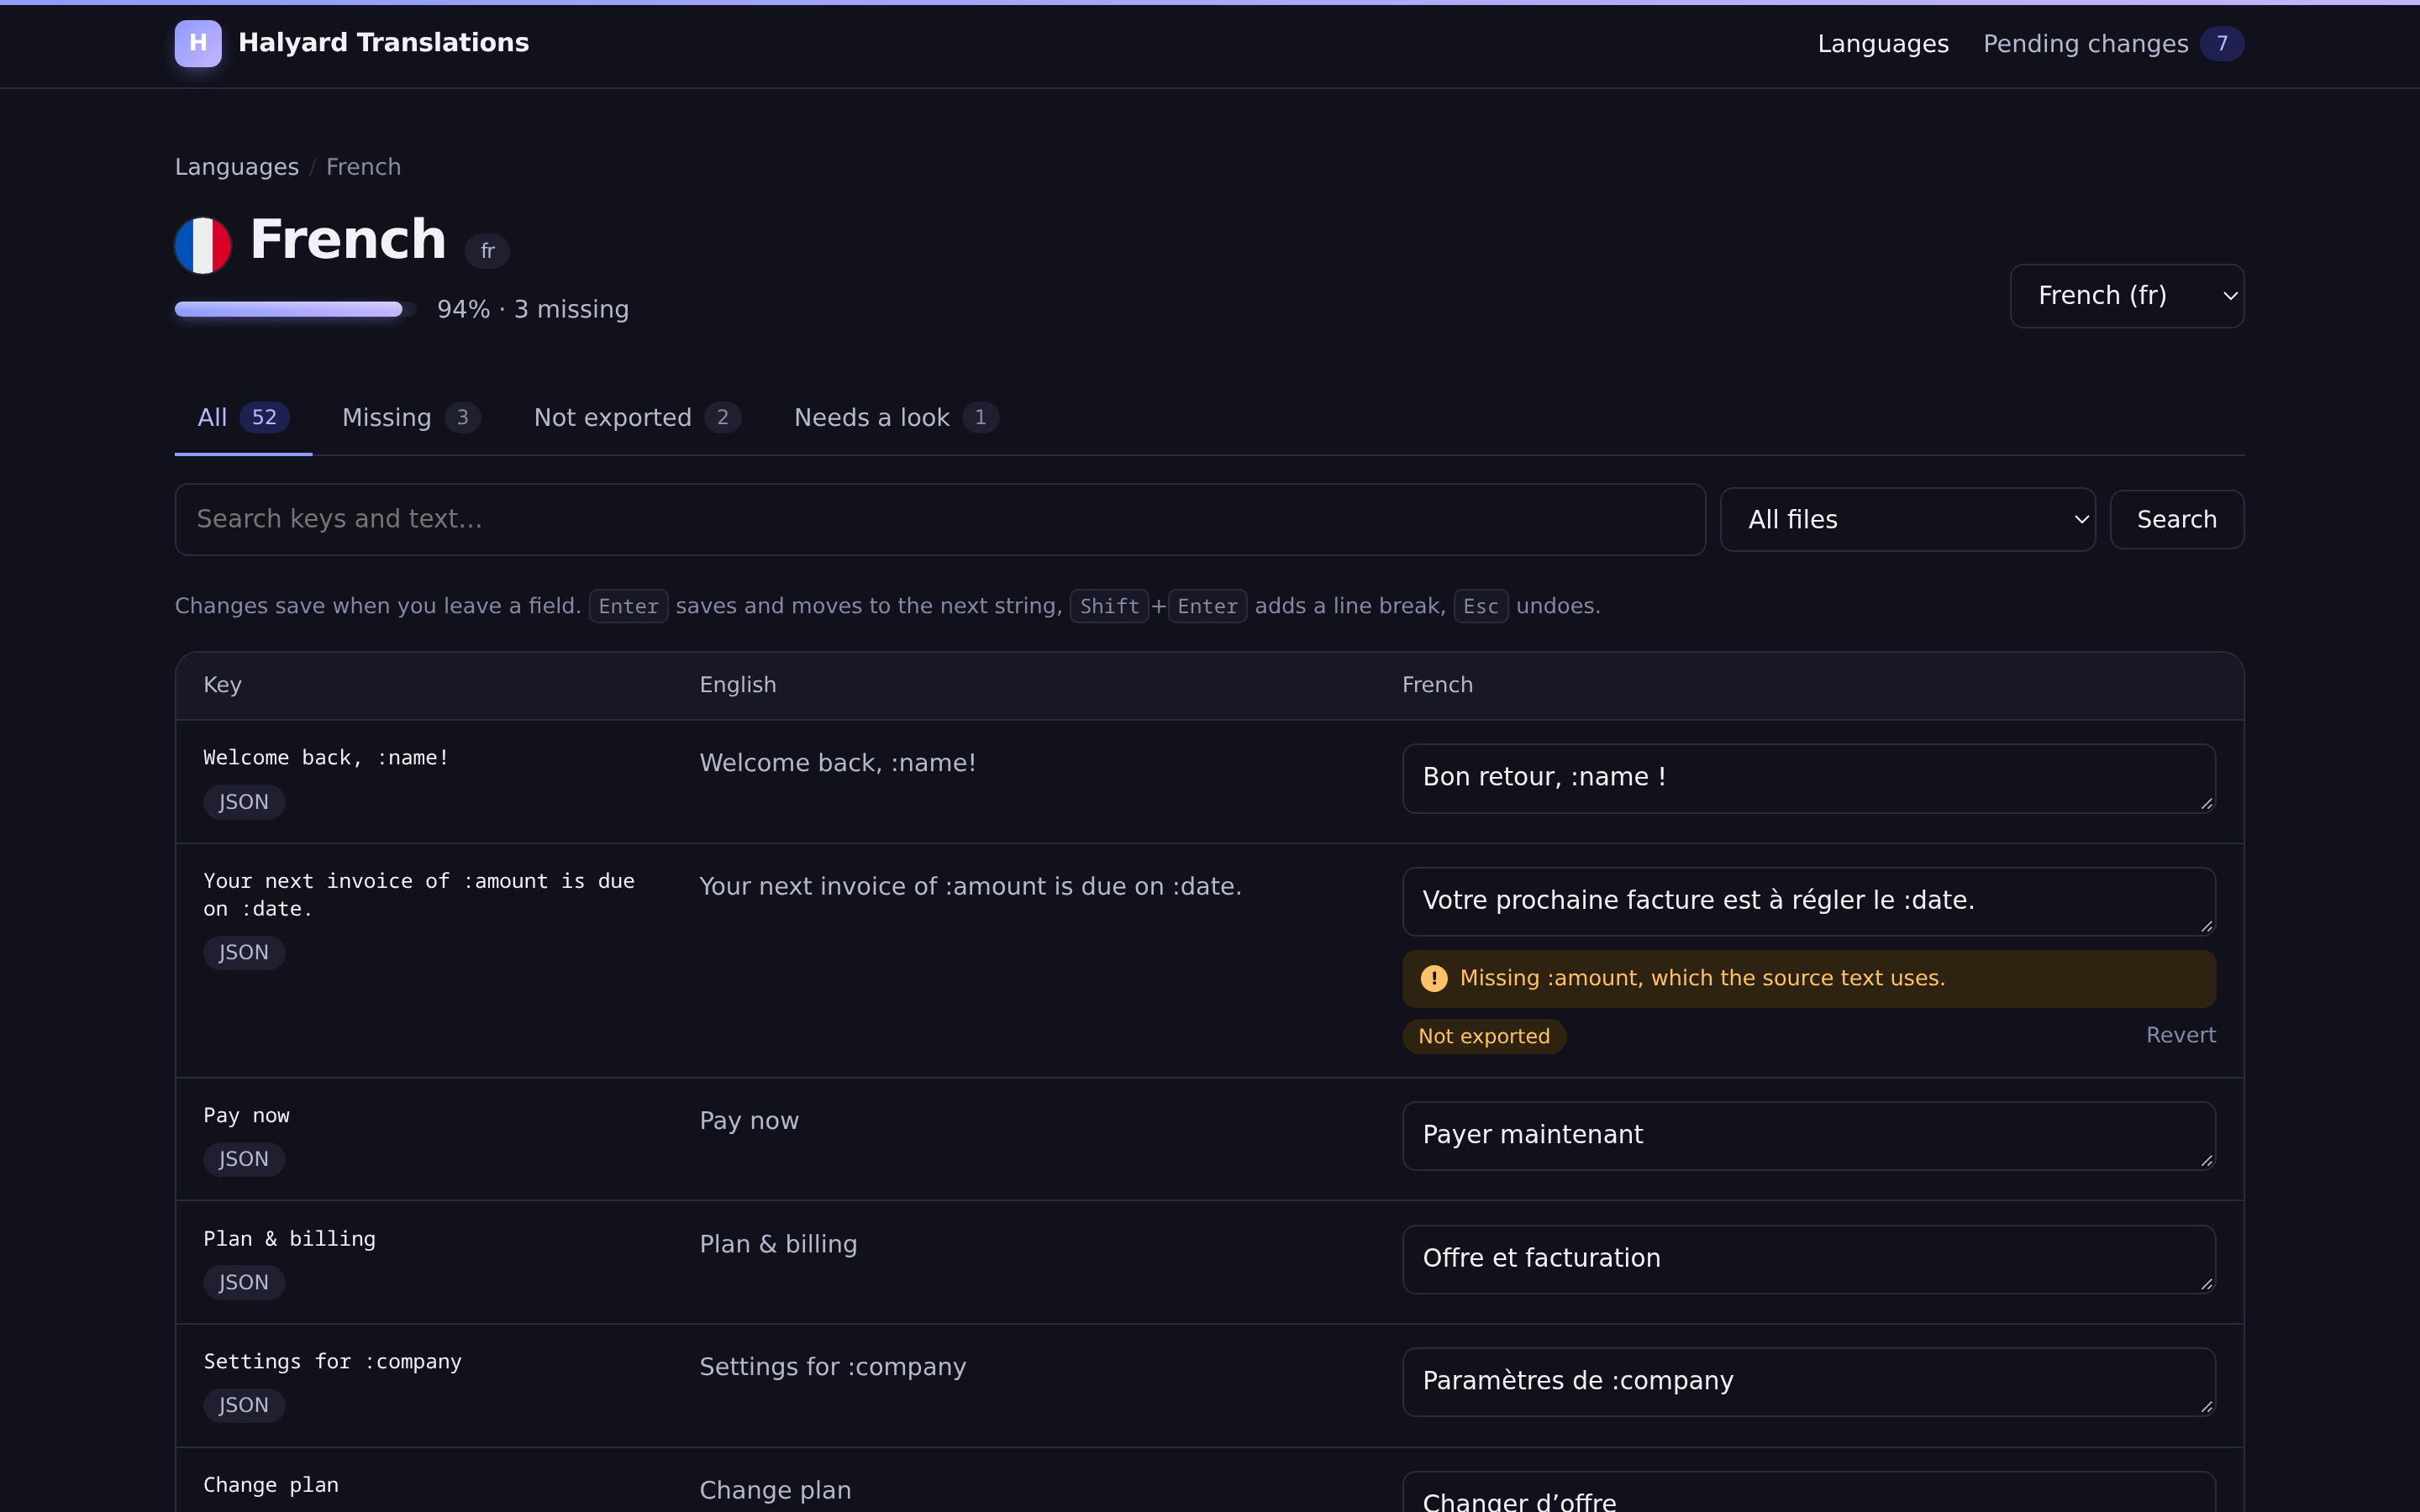The width and height of the screenshot is (2420, 1512).
Task: Click the Shift key hint
Action: point(1109,606)
